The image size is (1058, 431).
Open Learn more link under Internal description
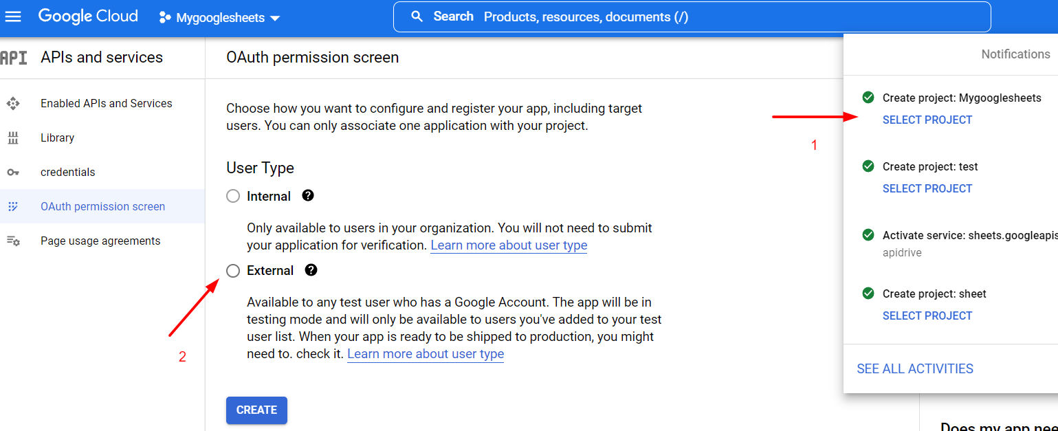click(x=509, y=245)
